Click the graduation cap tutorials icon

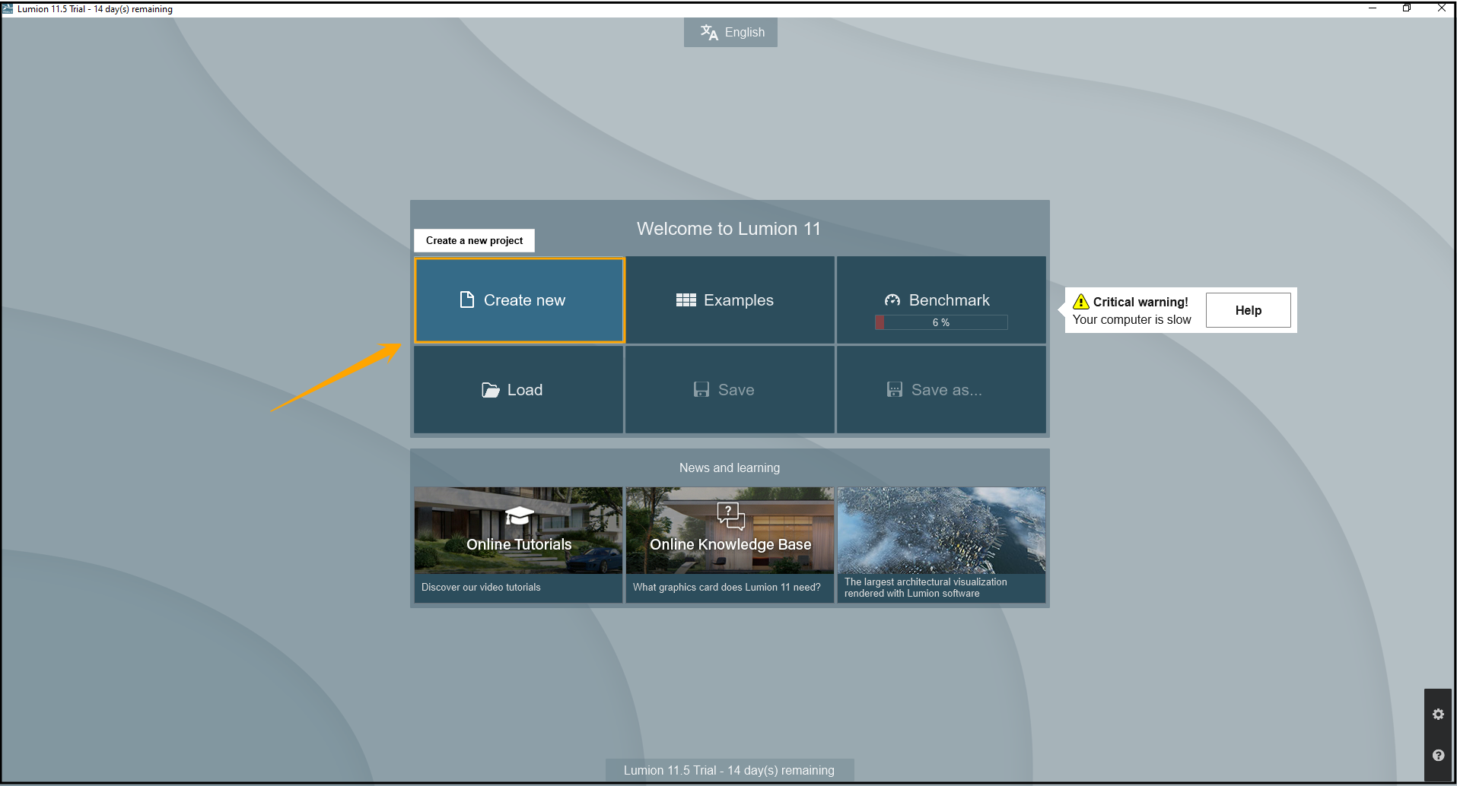519,516
